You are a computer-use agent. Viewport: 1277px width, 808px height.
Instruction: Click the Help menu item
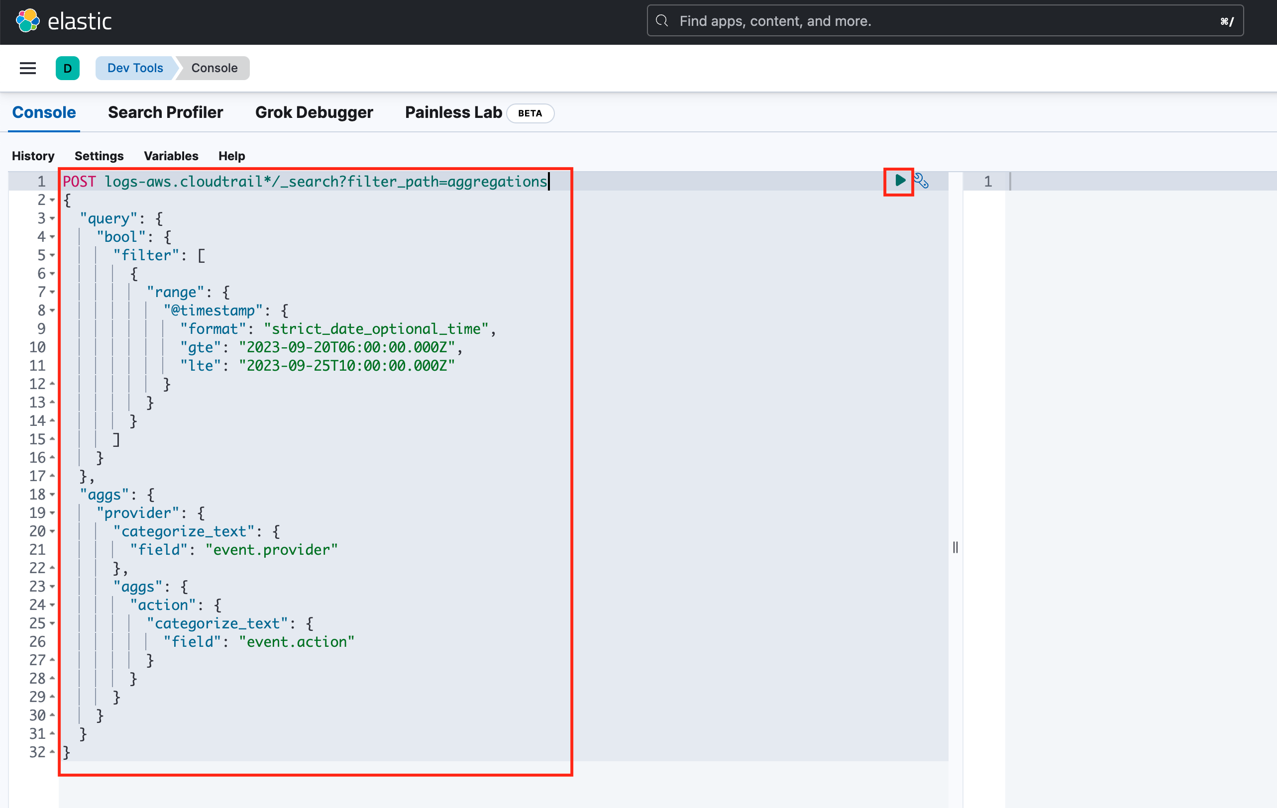click(231, 156)
